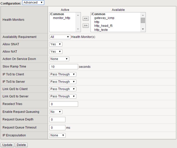The height and width of the screenshot is (148, 177).
Task: Expand the Availability Requirement dropdown
Action: (x=60, y=37)
